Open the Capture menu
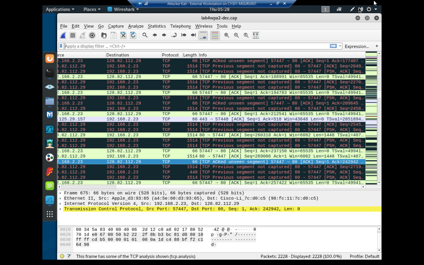The image size is (424, 265). click(x=116, y=26)
